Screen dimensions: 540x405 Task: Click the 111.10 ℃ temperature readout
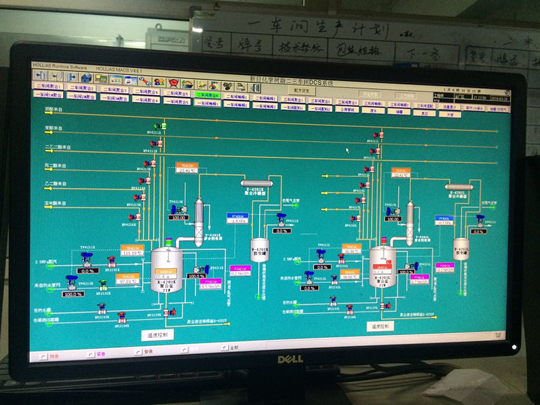pos(132,253)
